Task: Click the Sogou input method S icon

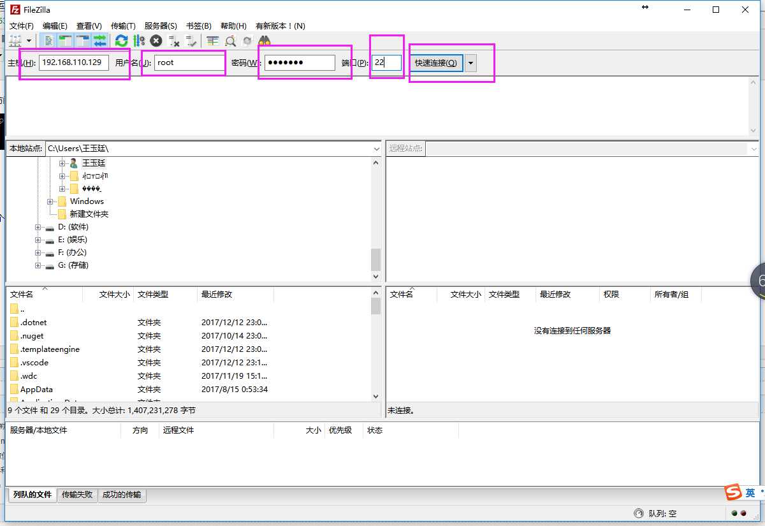Action: (x=733, y=493)
